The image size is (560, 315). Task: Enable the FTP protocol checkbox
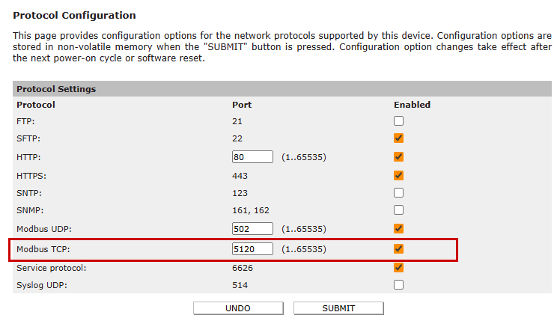click(398, 121)
